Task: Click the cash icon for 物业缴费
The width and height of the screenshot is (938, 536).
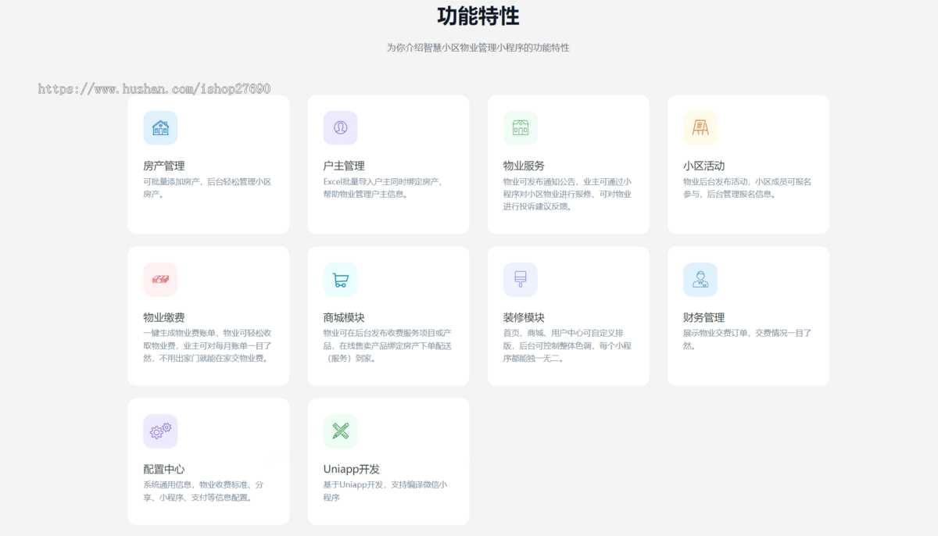Action: [160, 280]
